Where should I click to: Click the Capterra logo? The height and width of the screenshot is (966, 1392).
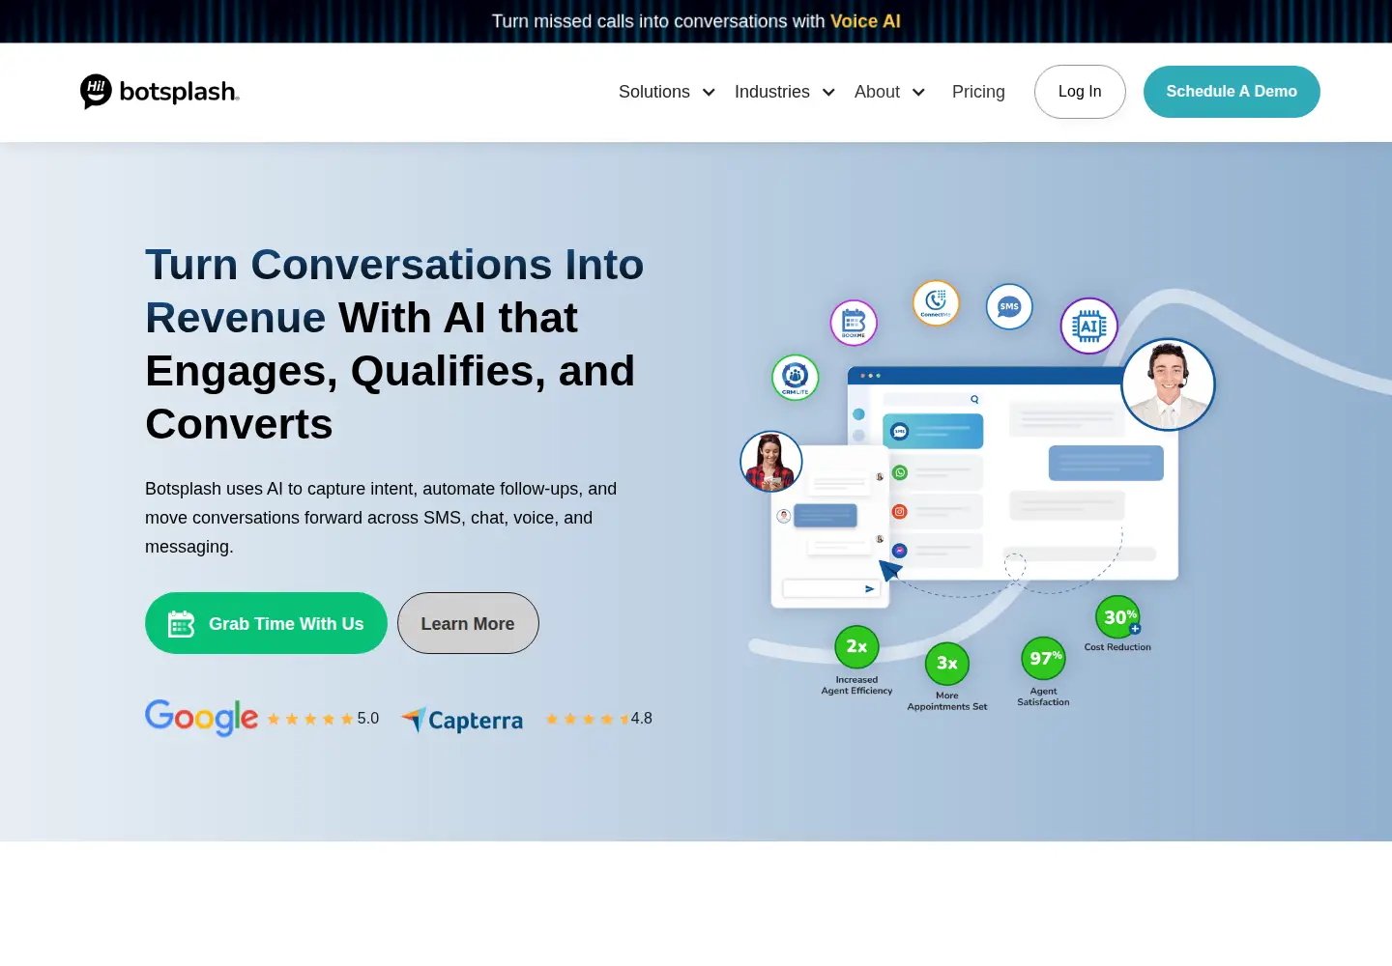click(x=462, y=720)
